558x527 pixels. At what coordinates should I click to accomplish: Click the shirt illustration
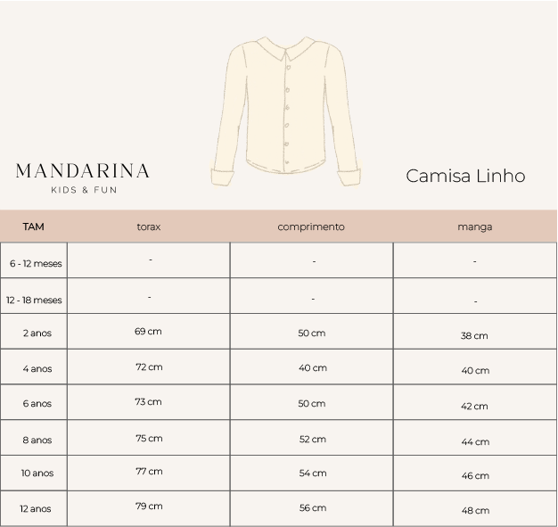point(286,111)
